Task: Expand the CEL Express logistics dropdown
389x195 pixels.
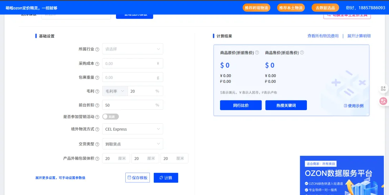Action: pos(133,129)
